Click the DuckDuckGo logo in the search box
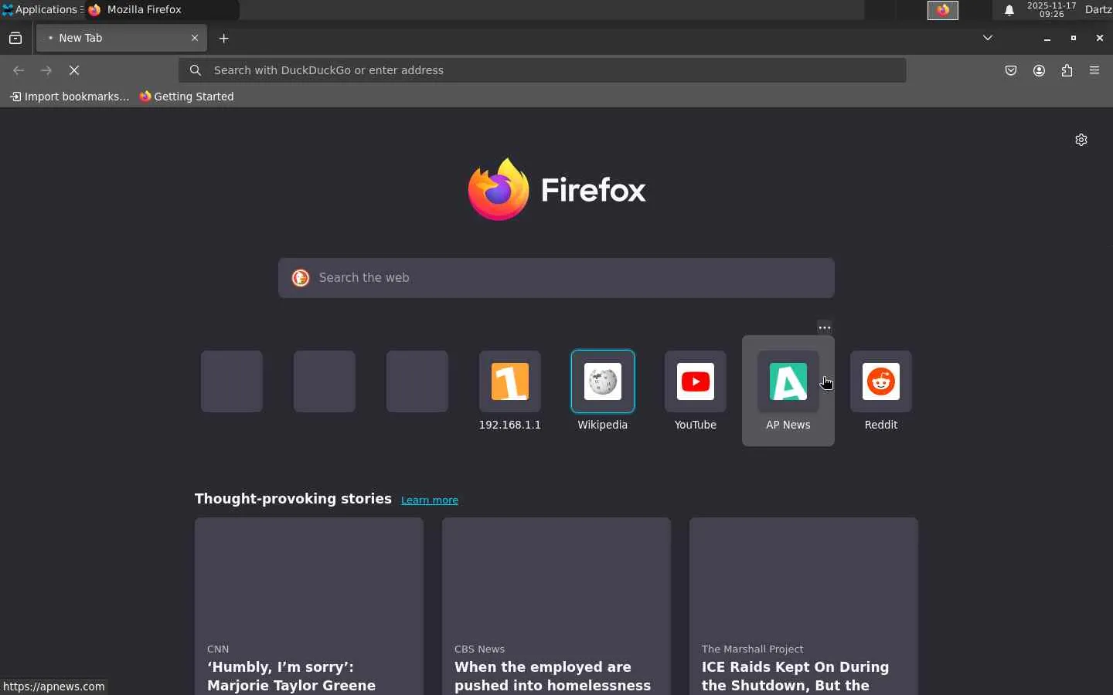The width and height of the screenshot is (1113, 695). click(x=301, y=278)
